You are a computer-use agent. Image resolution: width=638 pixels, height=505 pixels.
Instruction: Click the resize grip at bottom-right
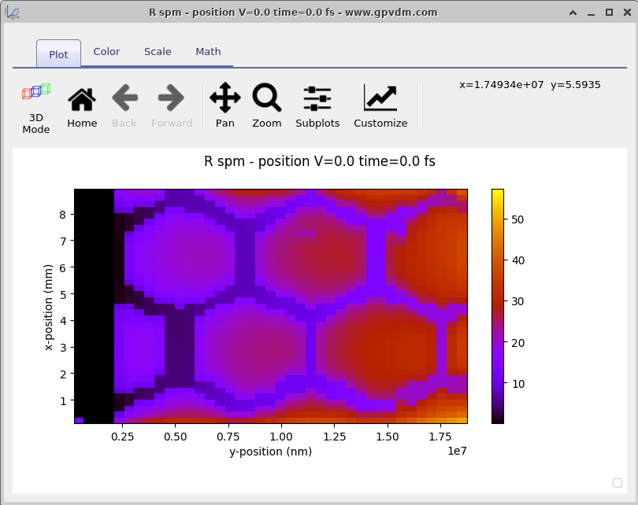617,483
